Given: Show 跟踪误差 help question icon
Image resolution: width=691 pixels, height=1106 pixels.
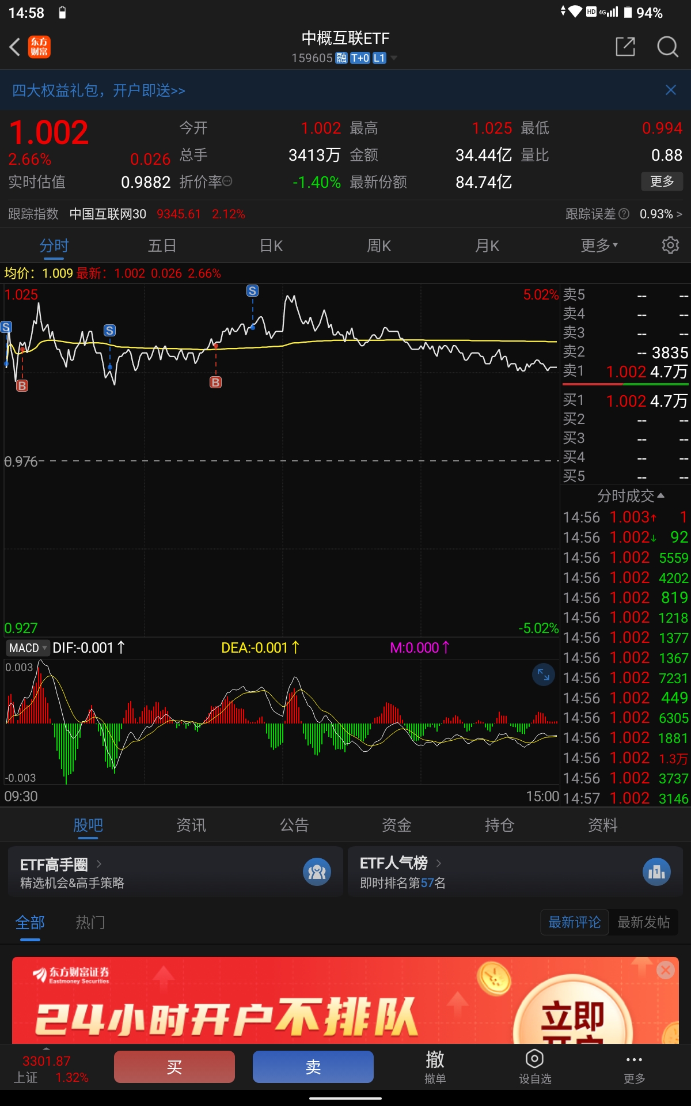Looking at the screenshot, I should (624, 214).
